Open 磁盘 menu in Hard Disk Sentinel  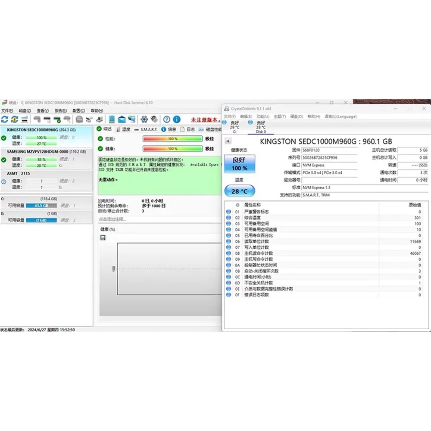[x=25, y=110]
